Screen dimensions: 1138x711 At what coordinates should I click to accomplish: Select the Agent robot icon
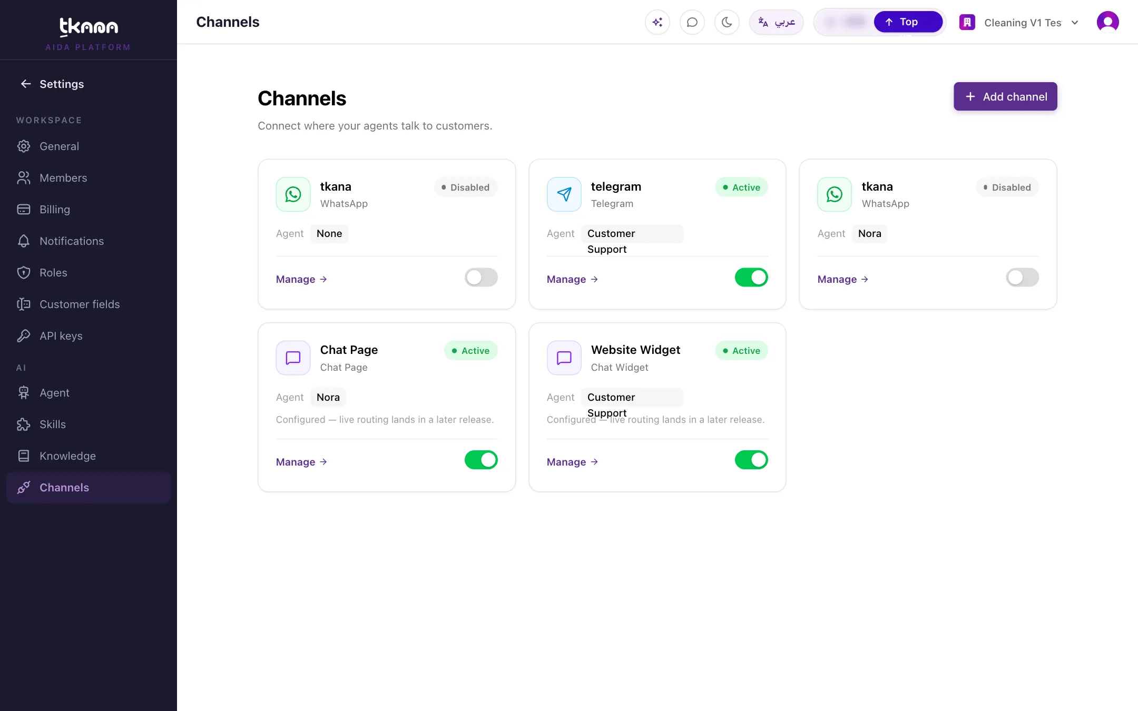[24, 393]
